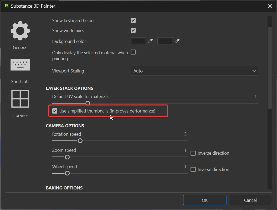277x210 pixels.
Task: Select the General tab label
Action: 20,47
